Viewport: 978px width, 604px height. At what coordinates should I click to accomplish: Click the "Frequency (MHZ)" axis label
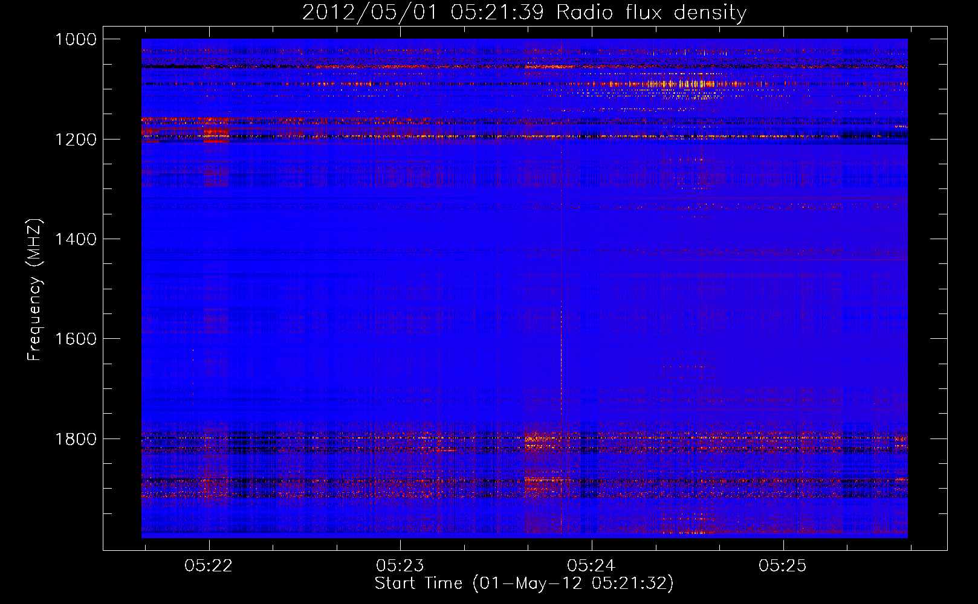(x=36, y=290)
